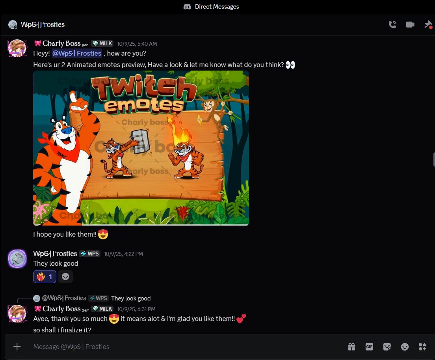Open the Direct Messages header menu
This screenshot has width=435, height=360.
(211, 6)
